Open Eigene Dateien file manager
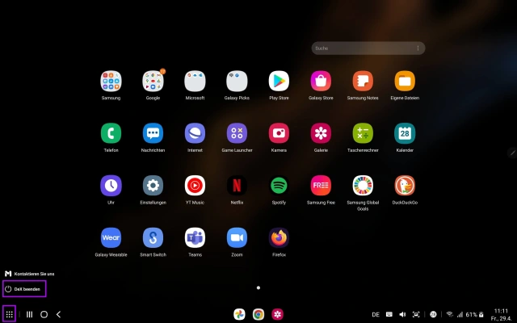517x323 pixels. (x=405, y=81)
